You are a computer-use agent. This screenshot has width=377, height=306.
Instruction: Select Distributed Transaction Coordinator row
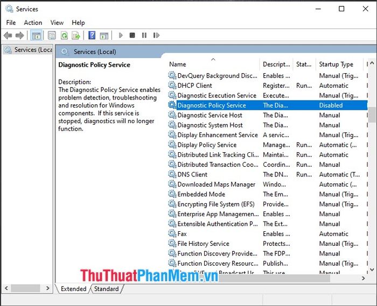click(x=268, y=165)
